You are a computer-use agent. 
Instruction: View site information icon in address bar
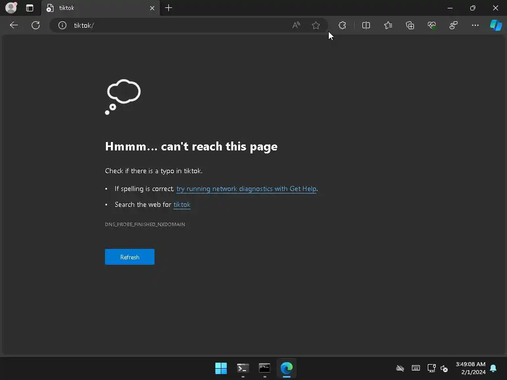[x=62, y=25]
